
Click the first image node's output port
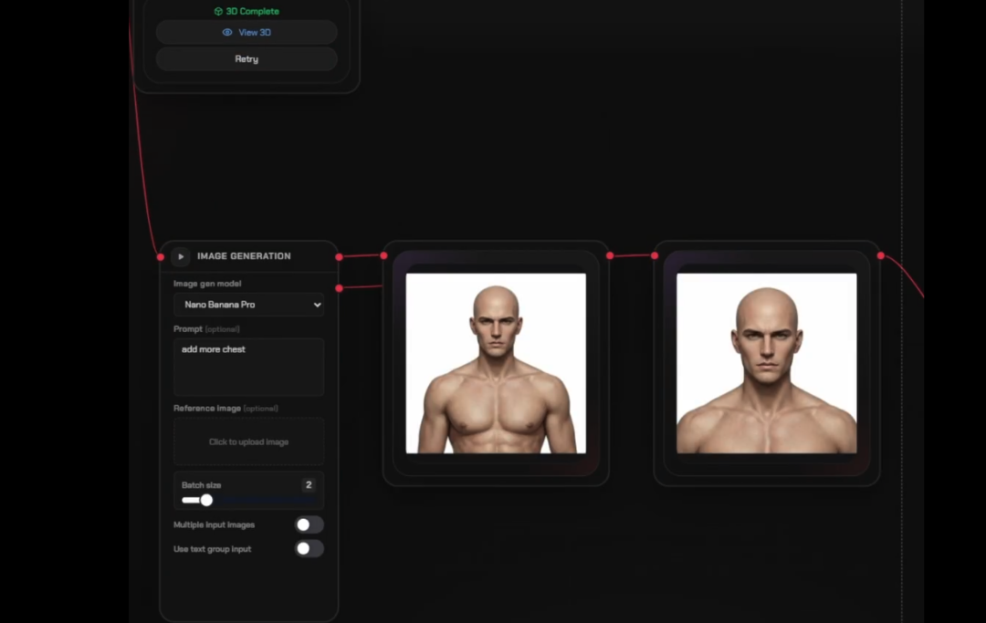coord(610,256)
